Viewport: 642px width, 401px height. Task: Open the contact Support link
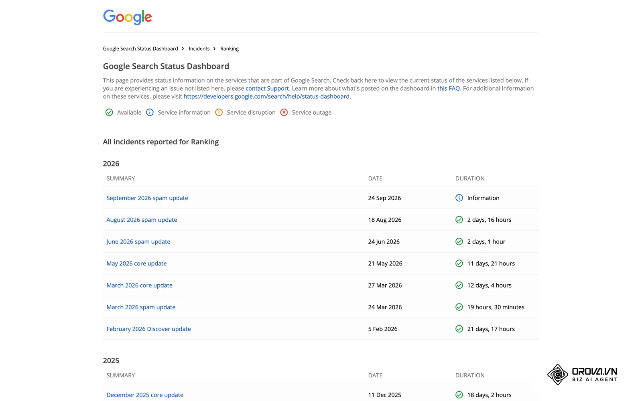[x=267, y=88]
